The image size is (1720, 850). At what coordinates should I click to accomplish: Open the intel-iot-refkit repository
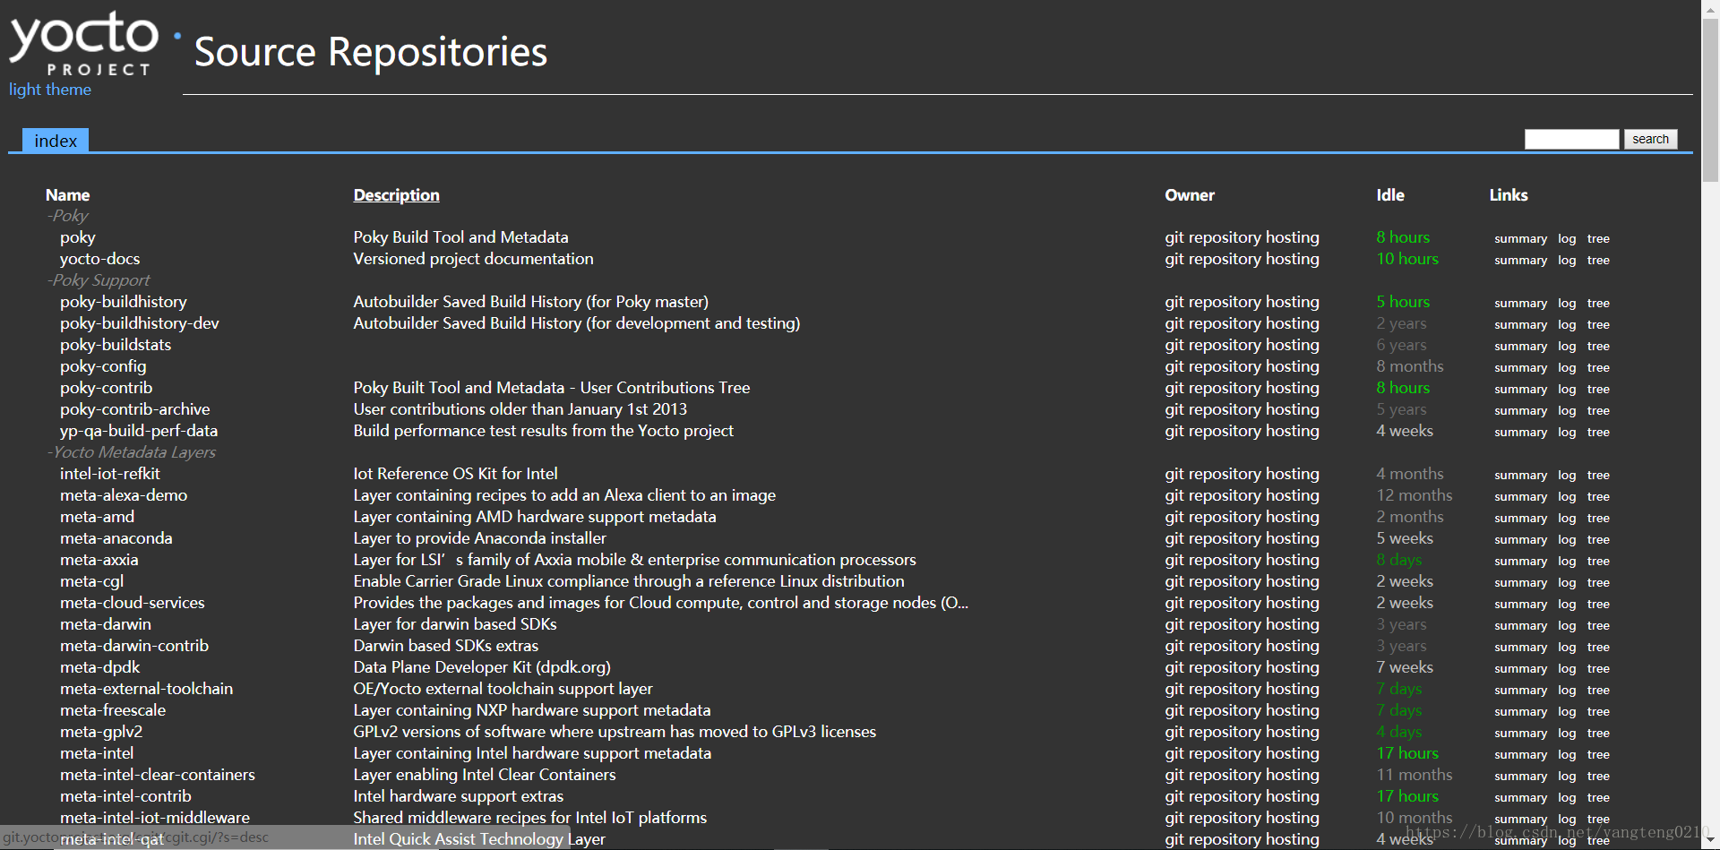coord(110,474)
